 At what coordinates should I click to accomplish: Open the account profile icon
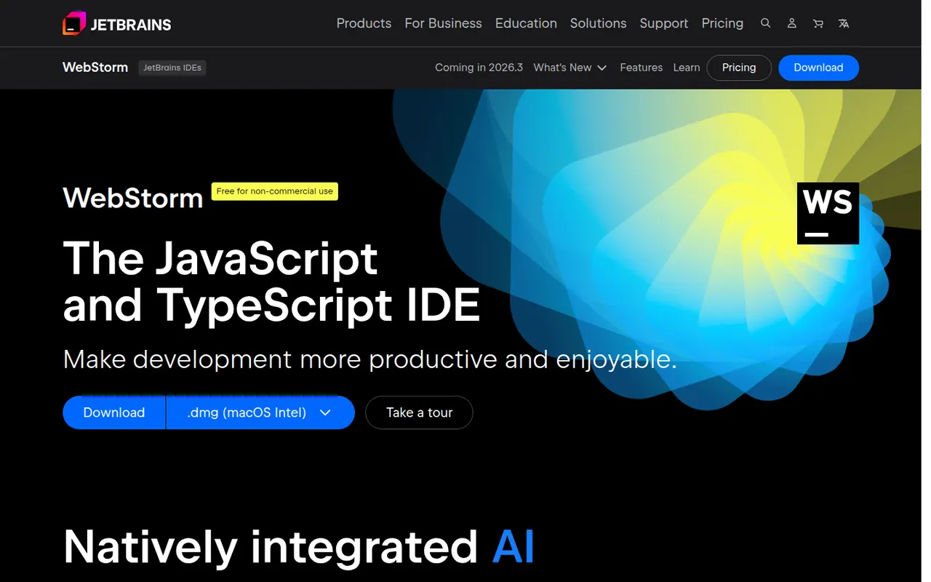point(791,23)
